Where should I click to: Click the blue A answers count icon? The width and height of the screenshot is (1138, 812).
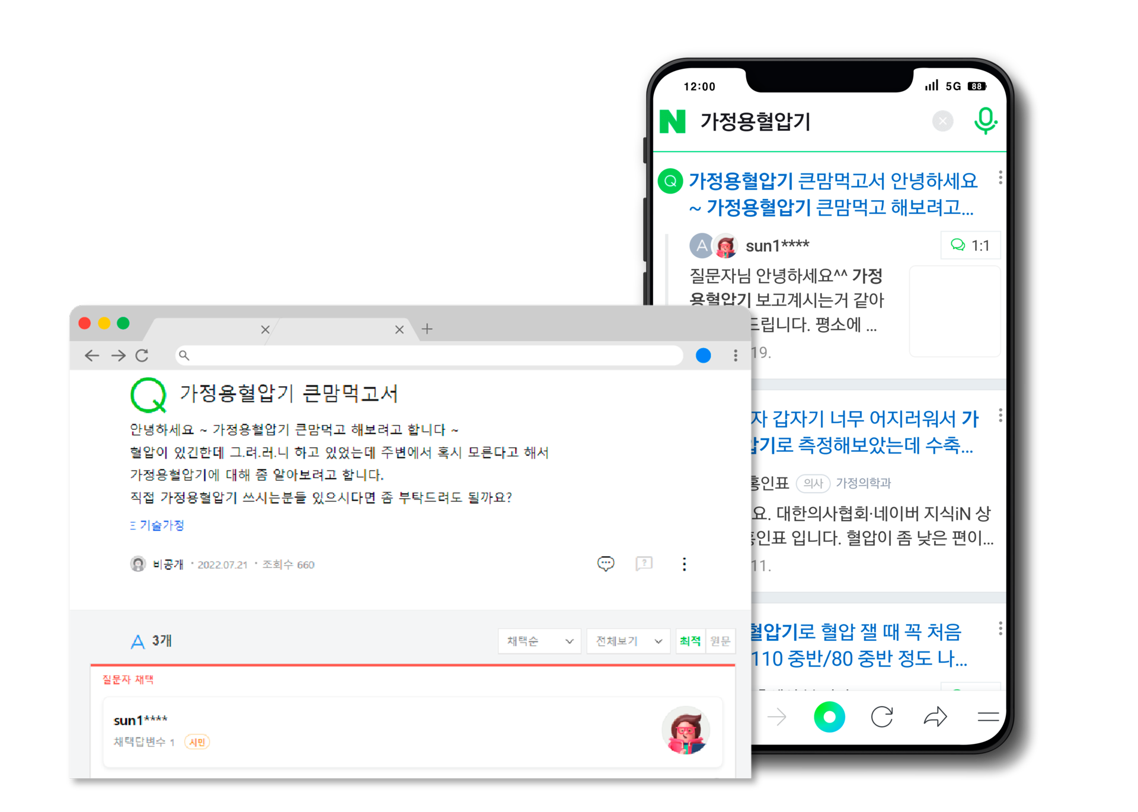click(x=138, y=641)
